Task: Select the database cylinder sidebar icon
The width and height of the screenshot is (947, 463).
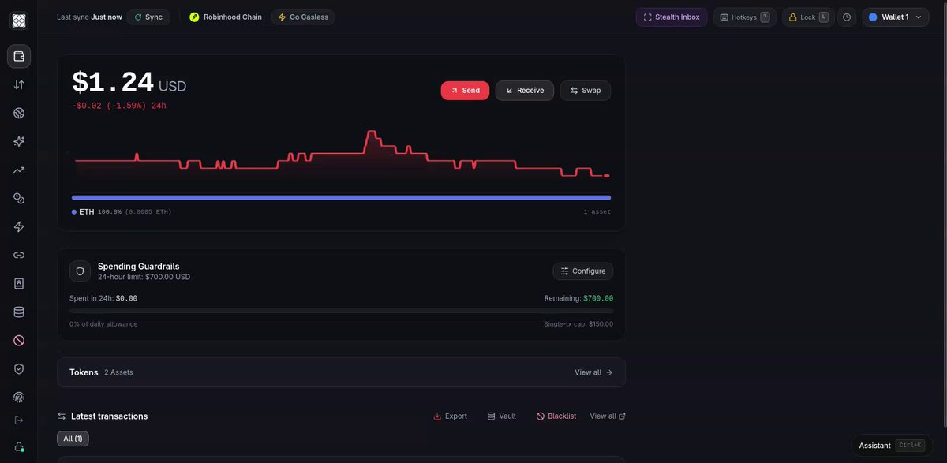Action: pos(19,312)
